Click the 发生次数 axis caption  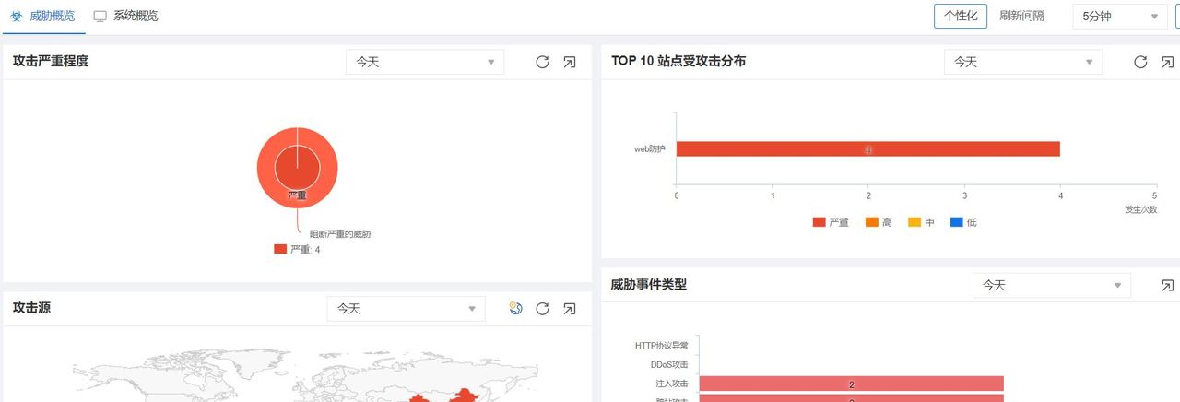(1140, 210)
